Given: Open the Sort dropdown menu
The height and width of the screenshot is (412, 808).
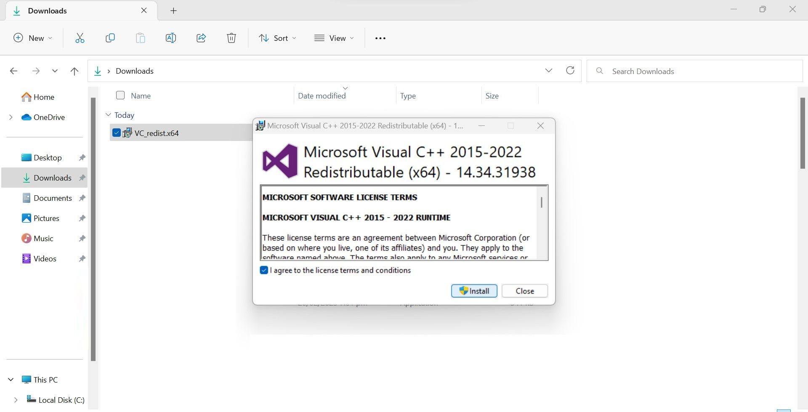Looking at the screenshot, I should [277, 38].
